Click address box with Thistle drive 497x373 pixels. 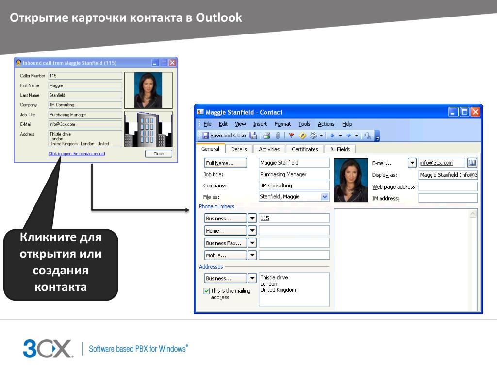[294, 289]
